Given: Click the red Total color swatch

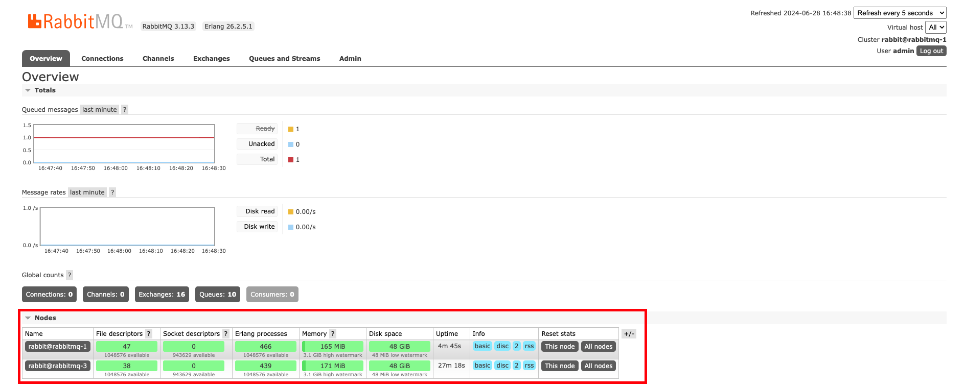Looking at the screenshot, I should tap(291, 160).
